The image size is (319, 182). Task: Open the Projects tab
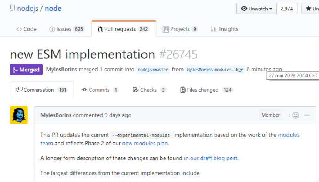(180, 29)
